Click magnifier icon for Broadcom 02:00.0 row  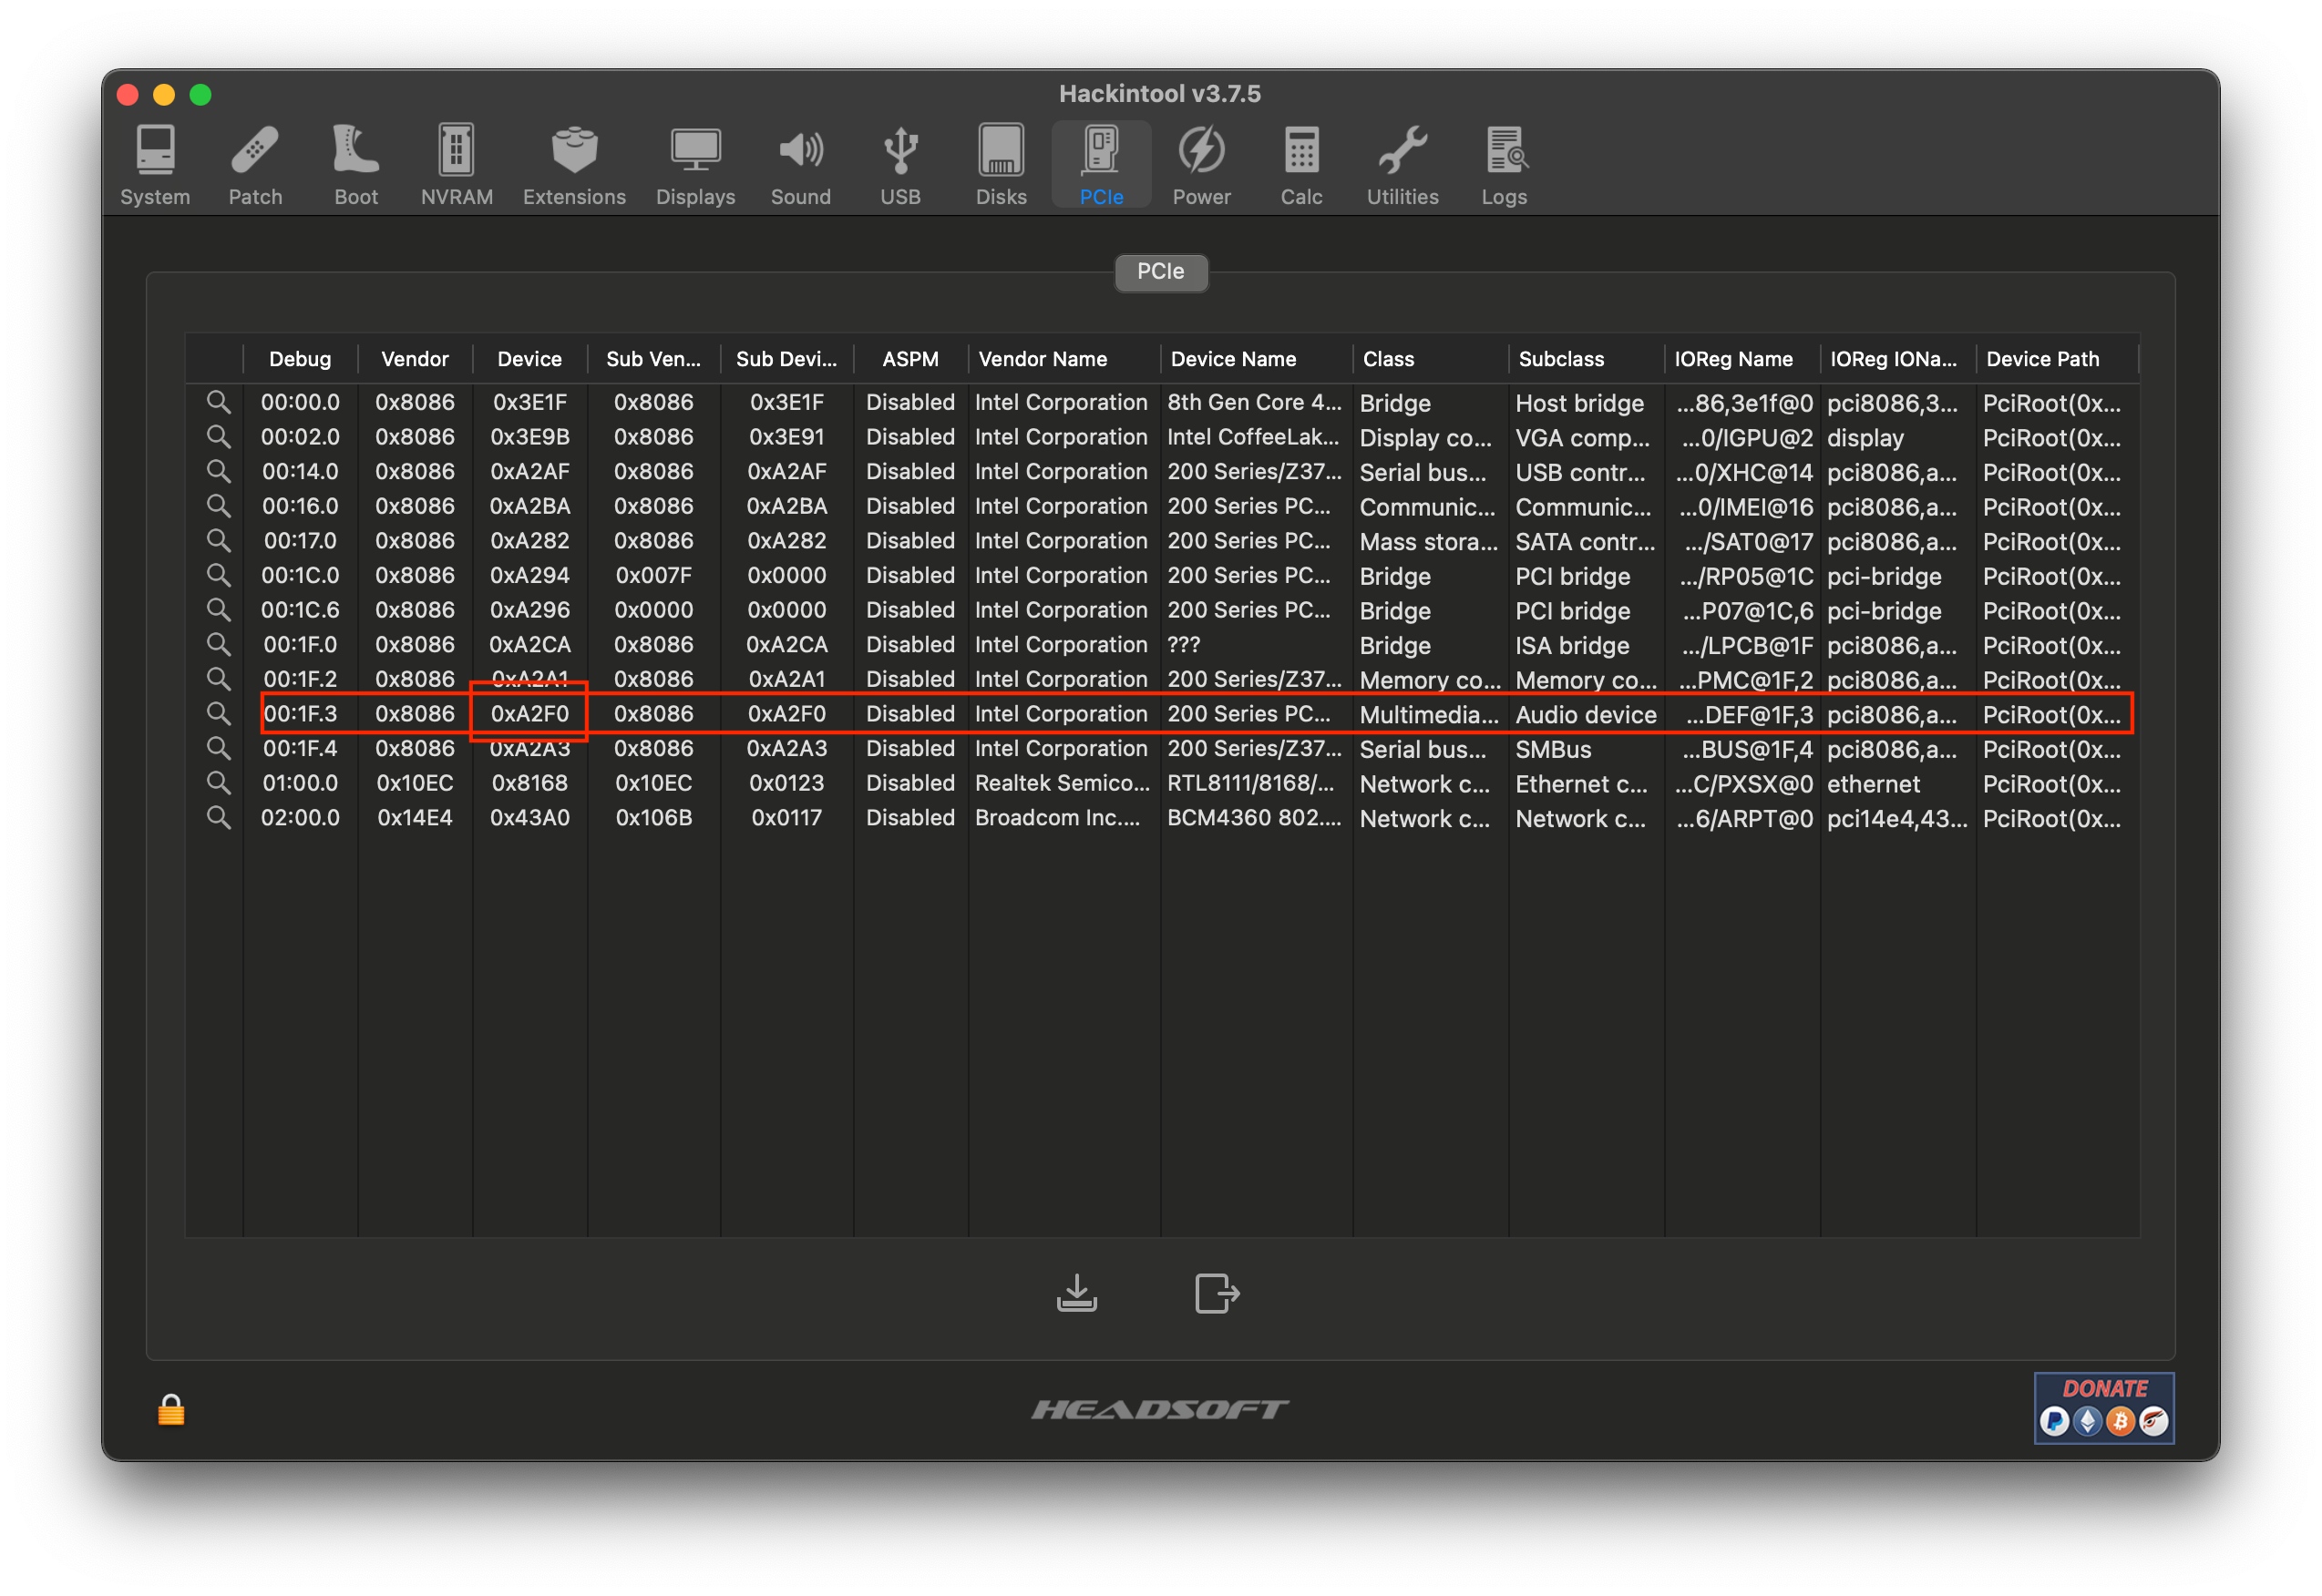218,818
